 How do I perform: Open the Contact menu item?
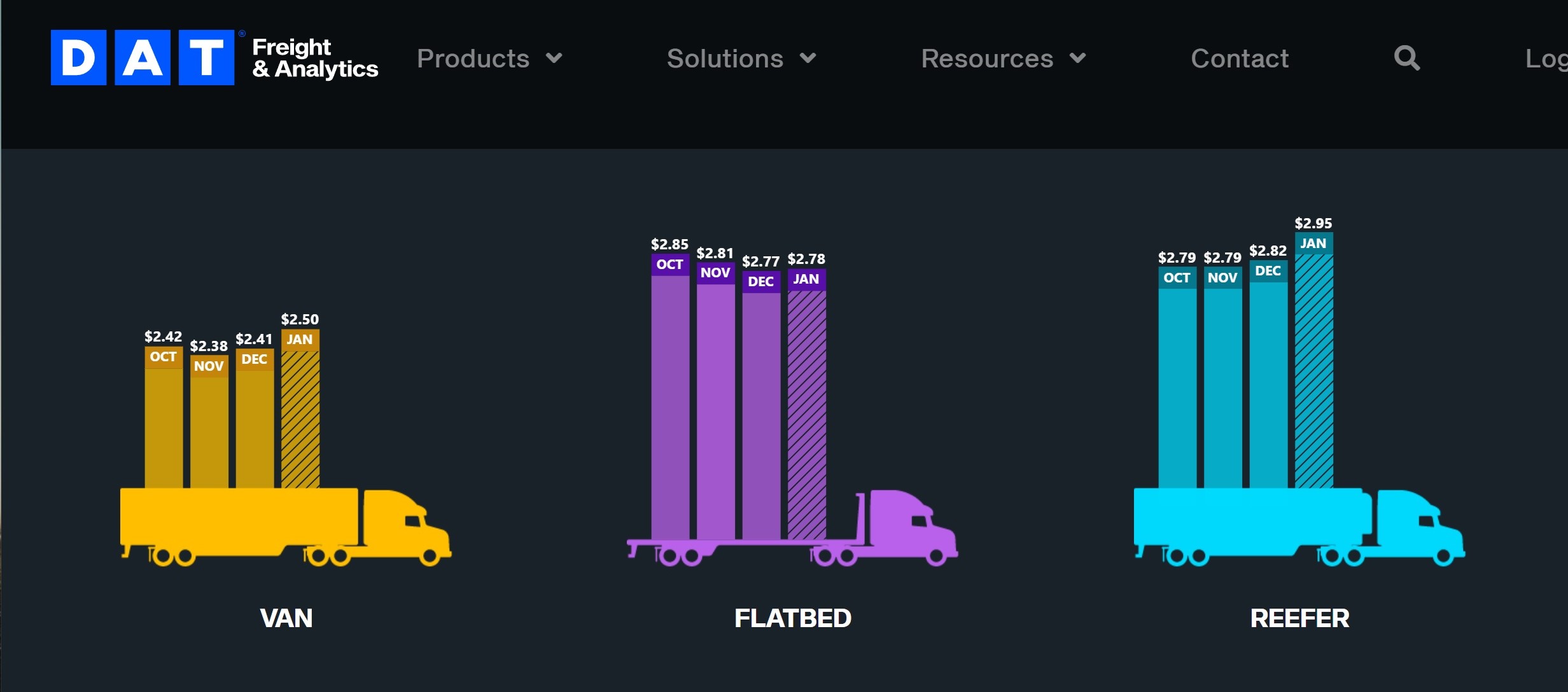tap(1239, 58)
